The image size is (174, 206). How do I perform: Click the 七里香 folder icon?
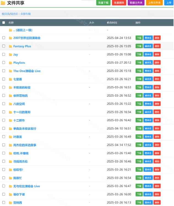[x=10, y=79]
